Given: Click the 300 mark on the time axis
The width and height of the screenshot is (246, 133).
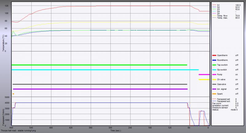Looking at the screenshot, I should [x=110, y=127].
